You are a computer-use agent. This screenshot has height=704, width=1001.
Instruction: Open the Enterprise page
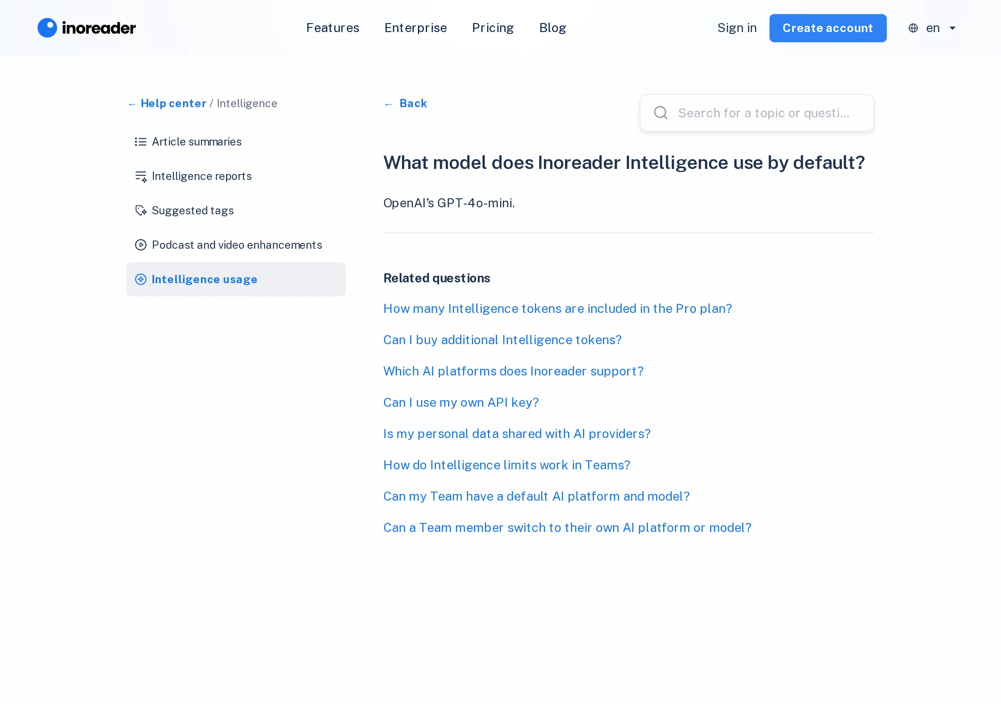[416, 28]
